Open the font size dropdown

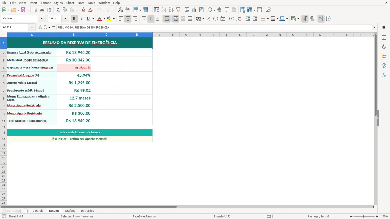[65, 19]
